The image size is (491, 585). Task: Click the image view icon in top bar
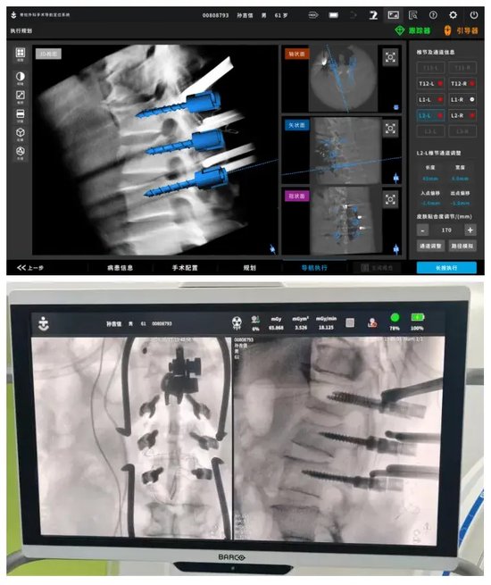[x=393, y=15]
